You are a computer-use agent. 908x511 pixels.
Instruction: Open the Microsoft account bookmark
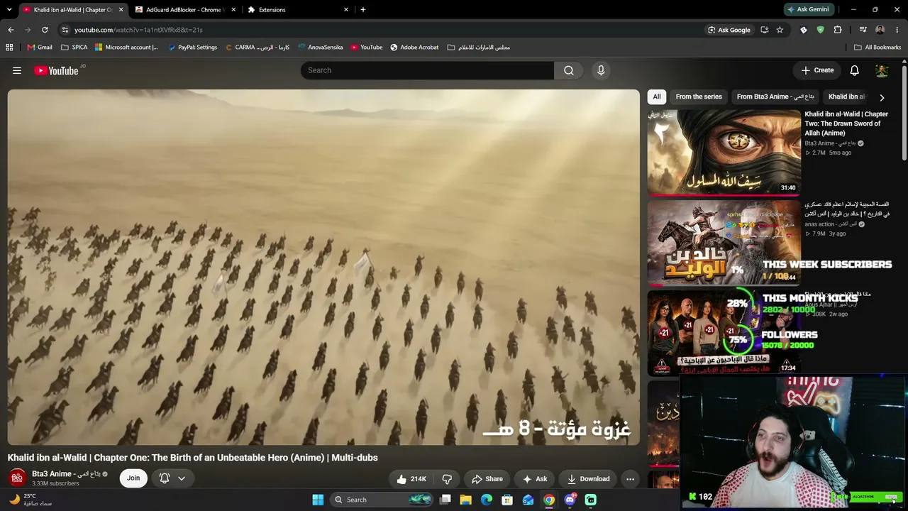pyautogui.click(x=126, y=48)
